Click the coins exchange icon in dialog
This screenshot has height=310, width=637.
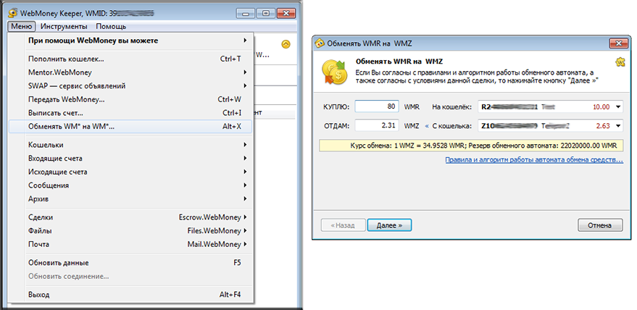[x=334, y=72]
